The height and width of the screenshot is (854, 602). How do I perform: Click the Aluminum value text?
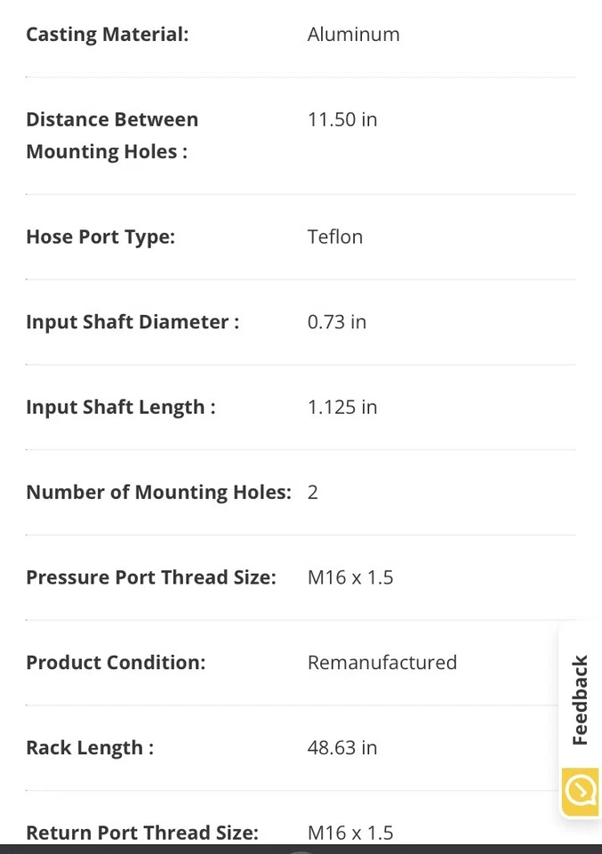click(353, 35)
